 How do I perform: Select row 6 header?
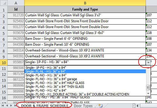[4, 39]
